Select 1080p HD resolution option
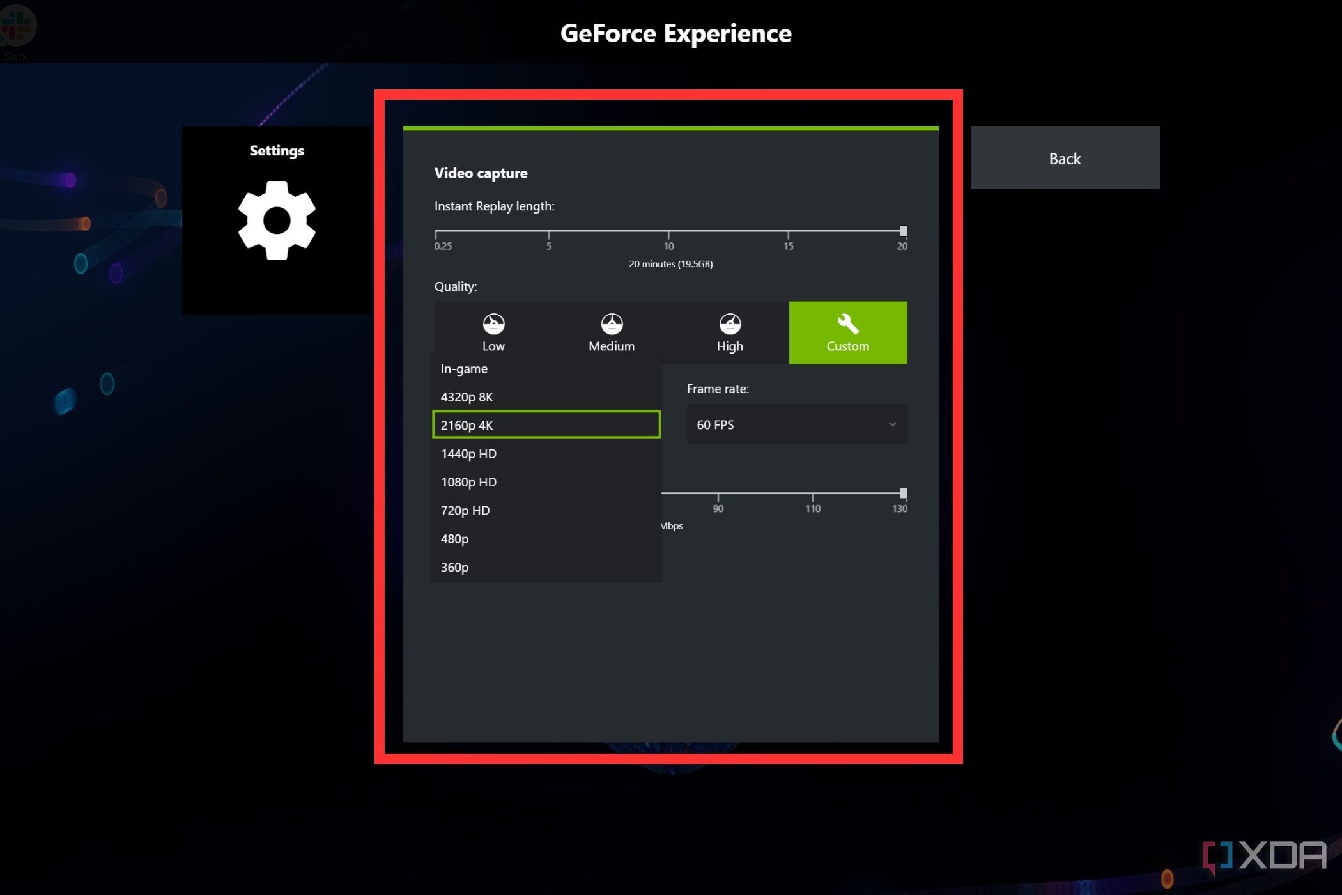The image size is (1342, 895). click(x=467, y=481)
